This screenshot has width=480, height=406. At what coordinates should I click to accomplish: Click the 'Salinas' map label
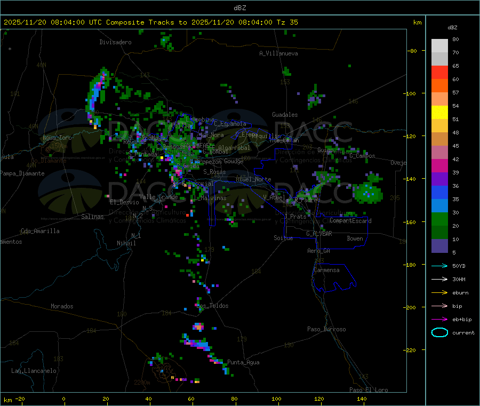pyautogui.click(x=92, y=217)
